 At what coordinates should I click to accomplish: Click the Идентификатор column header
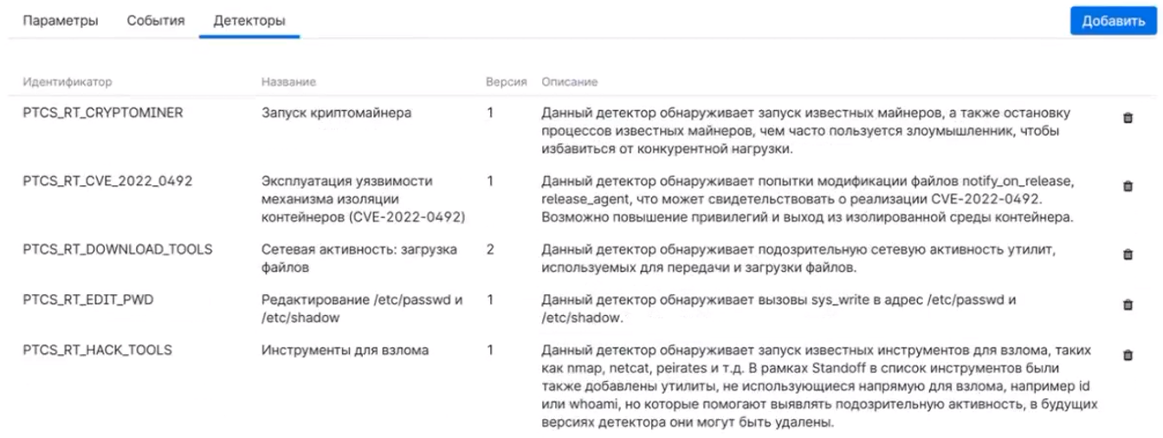coord(68,81)
